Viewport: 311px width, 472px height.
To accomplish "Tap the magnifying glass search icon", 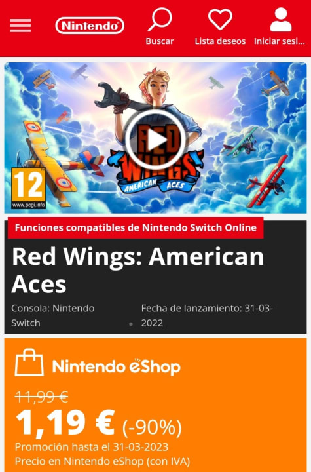I will (x=160, y=19).
